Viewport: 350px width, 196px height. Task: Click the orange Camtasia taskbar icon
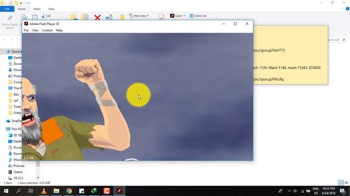[x=107, y=191]
